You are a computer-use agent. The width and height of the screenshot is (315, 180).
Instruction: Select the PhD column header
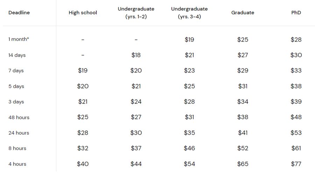(x=296, y=13)
